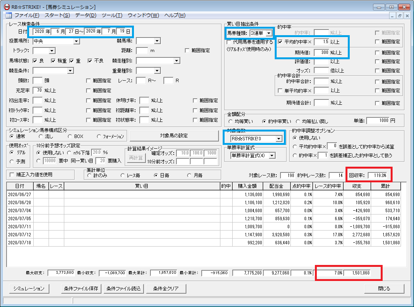The image size is (414, 307).
Task: Open the ツール(T) menu
Action: pos(112,15)
